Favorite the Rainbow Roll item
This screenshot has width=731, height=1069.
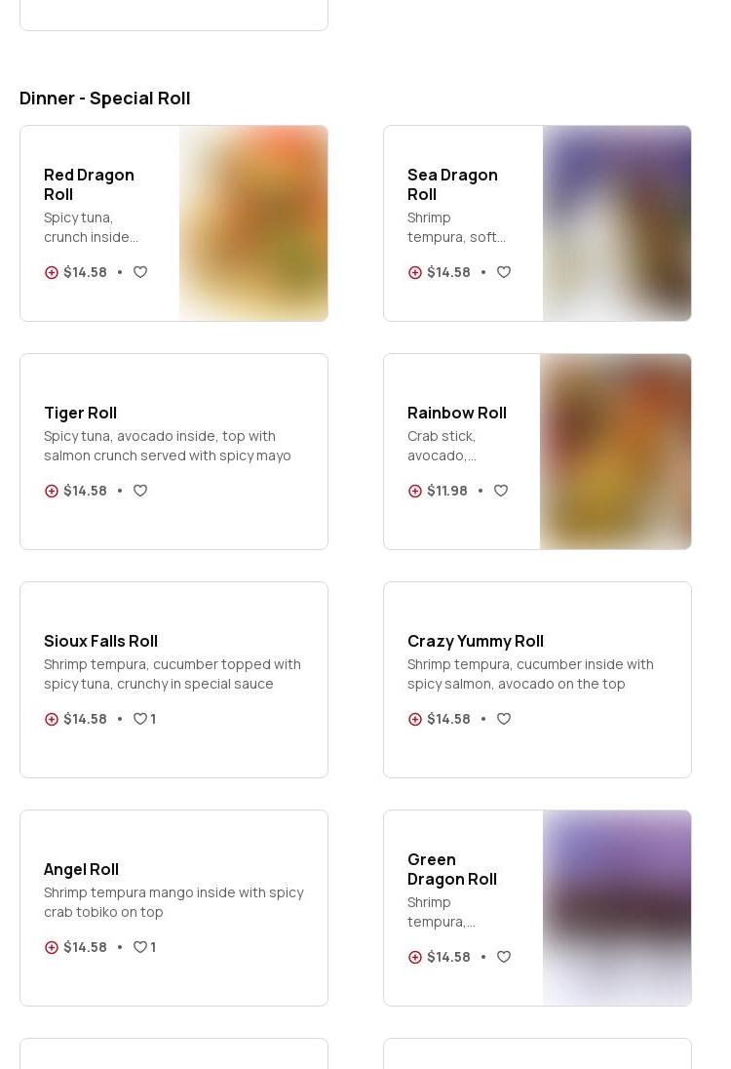[x=501, y=492]
